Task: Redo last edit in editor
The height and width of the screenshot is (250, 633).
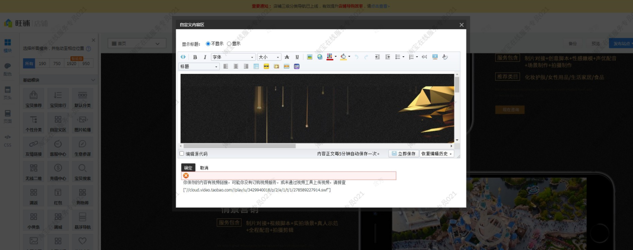Action: [366, 57]
